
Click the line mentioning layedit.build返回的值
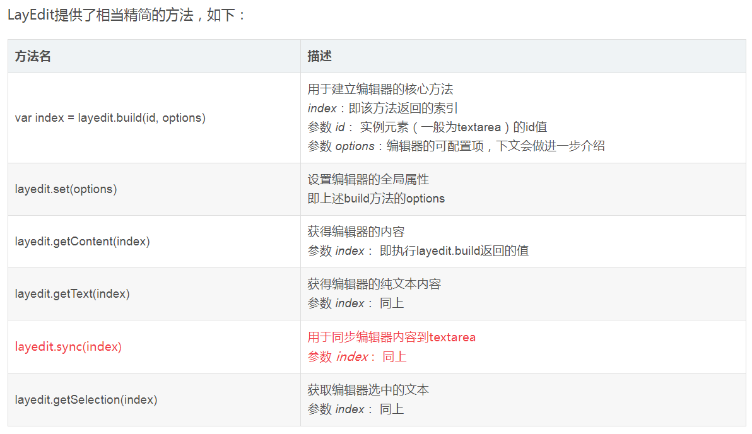418,251
